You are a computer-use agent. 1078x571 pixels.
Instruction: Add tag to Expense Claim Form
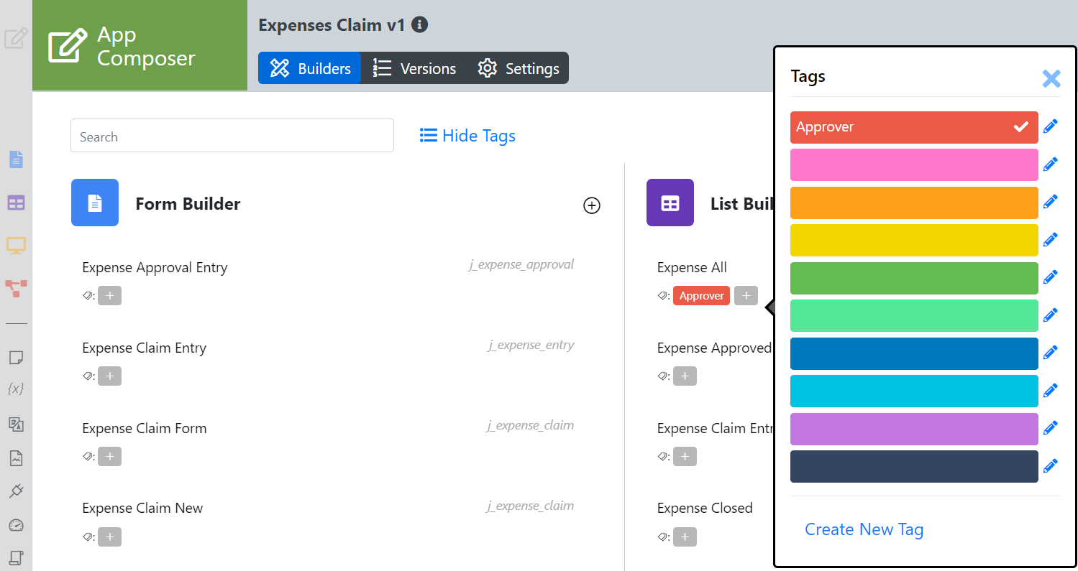pos(109,456)
